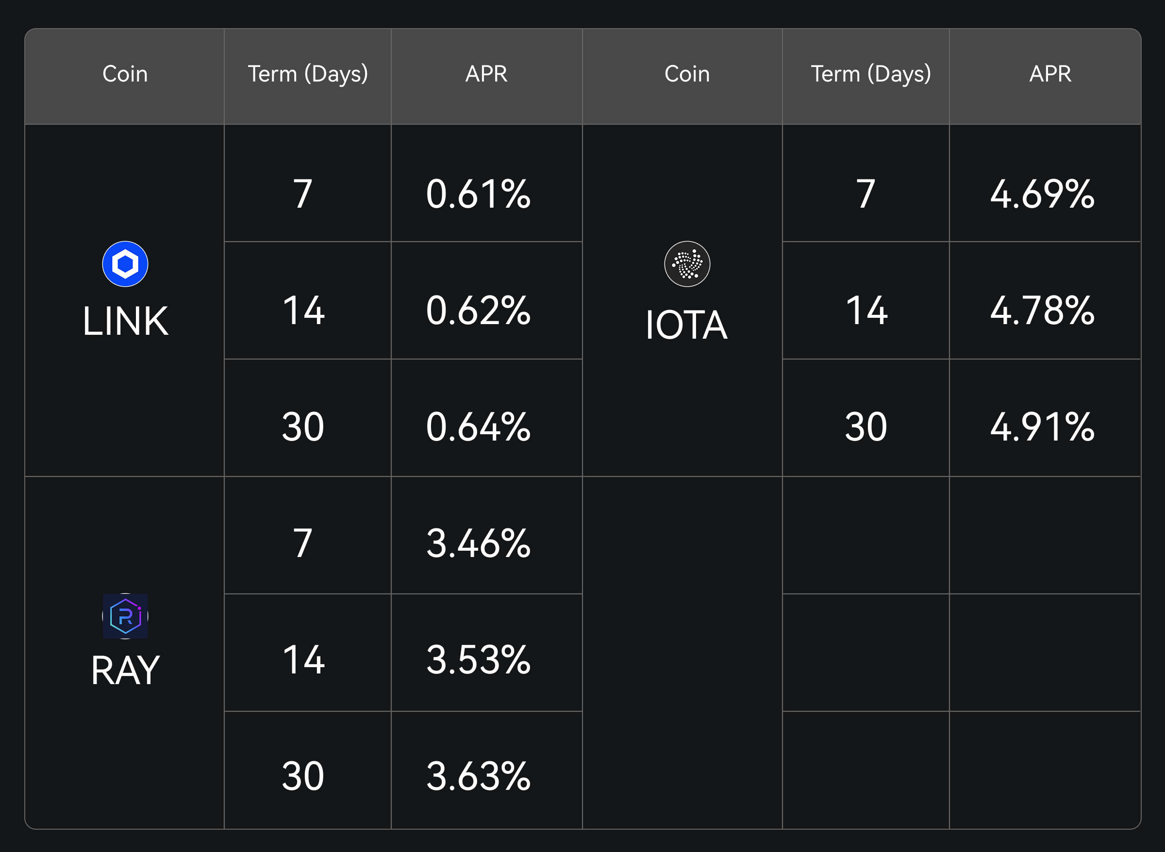Viewport: 1165px width, 852px height.
Task: Click the 4.69% APR value
Action: click(1042, 194)
